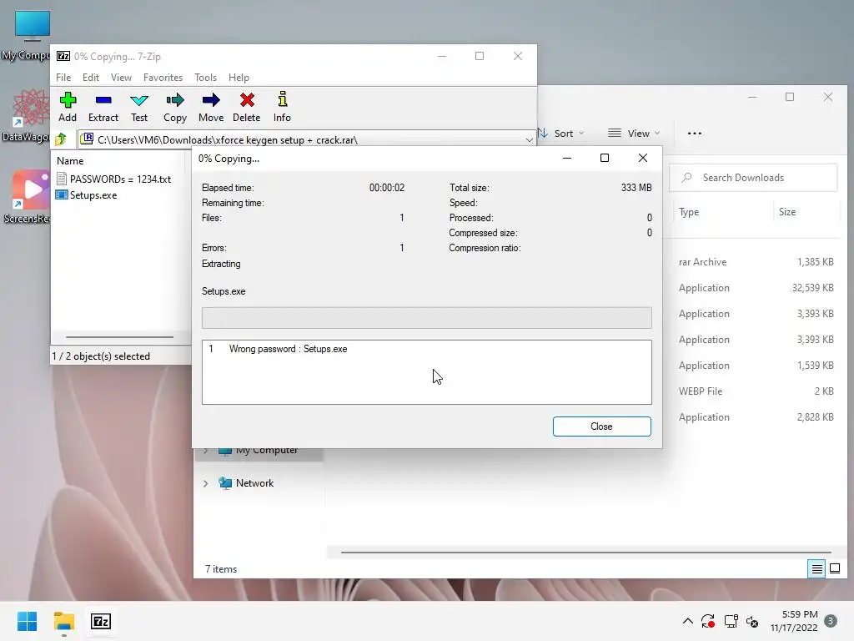The height and width of the screenshot is (641, 854).
Task: Open the View menu in 7-Zip
Action: tap(121, 78)
